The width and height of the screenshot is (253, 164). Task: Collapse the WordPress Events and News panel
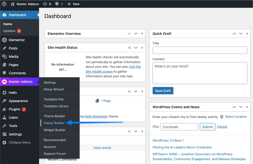[247, 107]
